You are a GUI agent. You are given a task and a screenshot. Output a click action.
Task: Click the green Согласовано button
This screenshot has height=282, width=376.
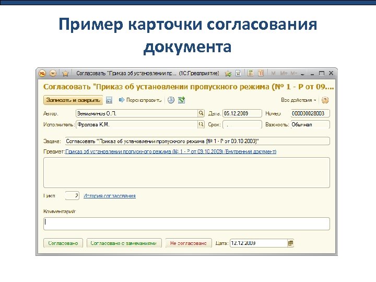click(x=63, y=243)
